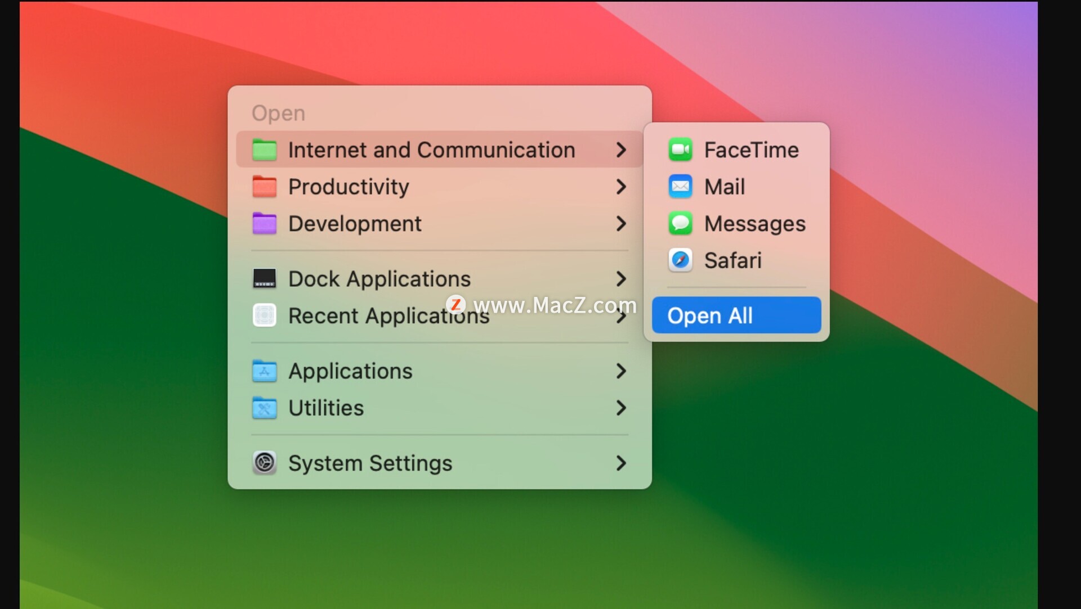The height and width of the screenshot is (609, 1081).
Task: Launch FaceTime from the submenu
Action: coord(736,150)
